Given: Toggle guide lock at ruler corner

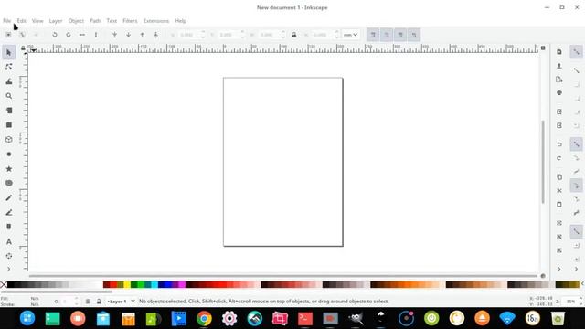Looking at the screenshot, I should pos(23,48).
